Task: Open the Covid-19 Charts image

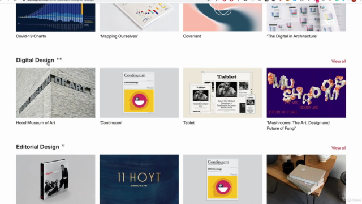Action: click(x=55, y=18)
